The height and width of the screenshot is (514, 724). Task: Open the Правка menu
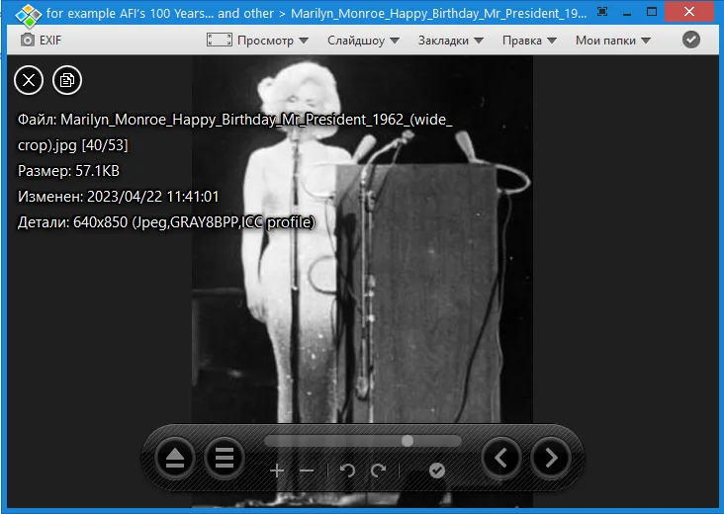coord(522,41)
